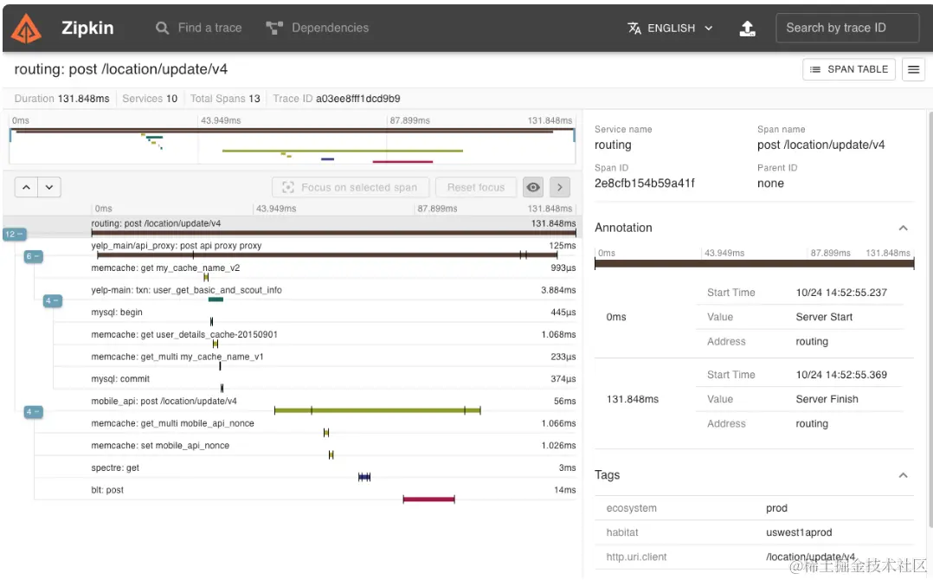The image size is (933, 580).
Task: Click the Zipkin logo icon
Action: 27,28
